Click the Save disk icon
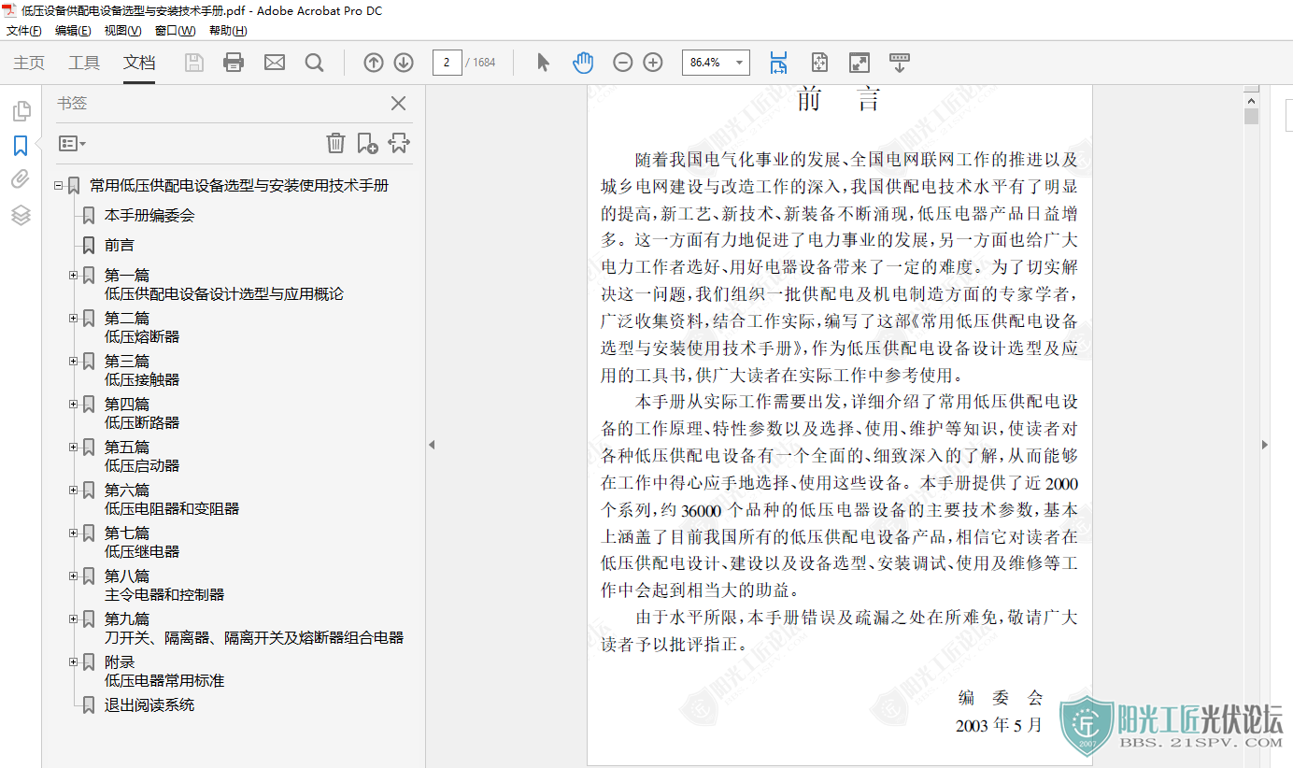The image size is (1293, 768). tap(194, 63)
